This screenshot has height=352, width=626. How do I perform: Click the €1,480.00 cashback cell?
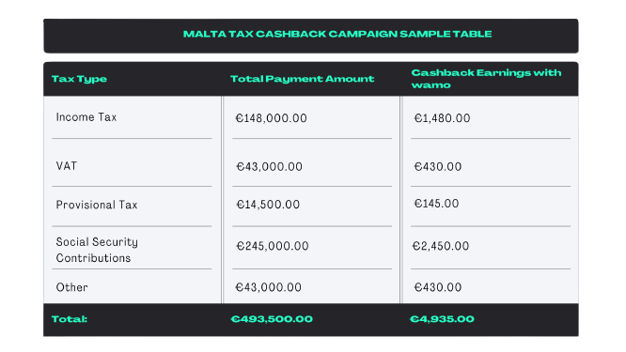click(x=442, y=118)
